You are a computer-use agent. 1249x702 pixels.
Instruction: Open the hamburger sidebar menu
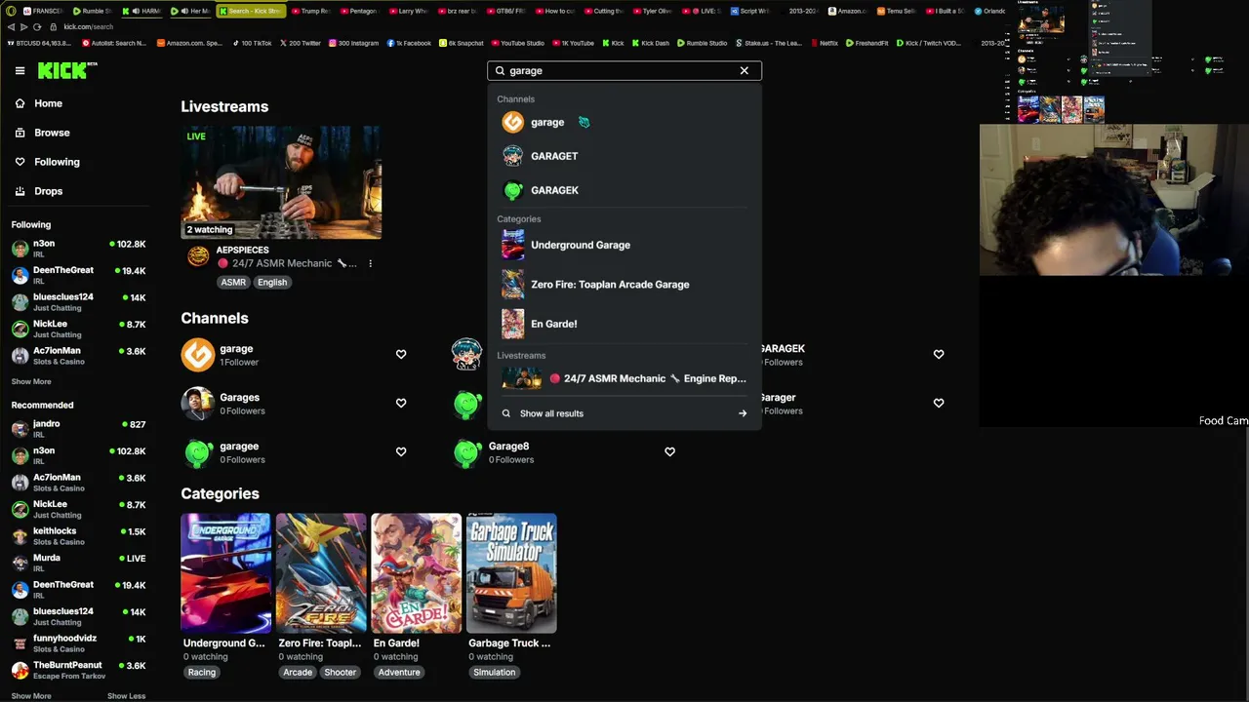[20, 70]
